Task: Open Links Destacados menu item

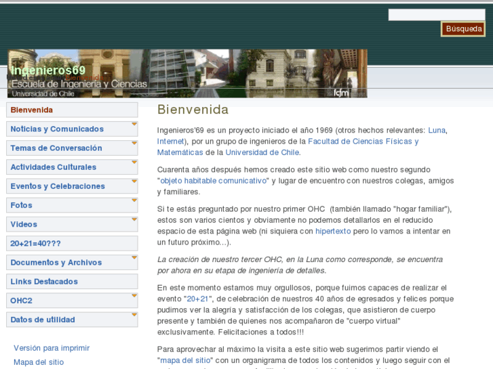Action: (72, 282)
